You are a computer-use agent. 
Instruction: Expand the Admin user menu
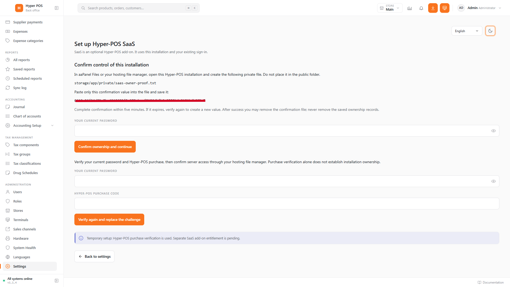coord(479,8)
